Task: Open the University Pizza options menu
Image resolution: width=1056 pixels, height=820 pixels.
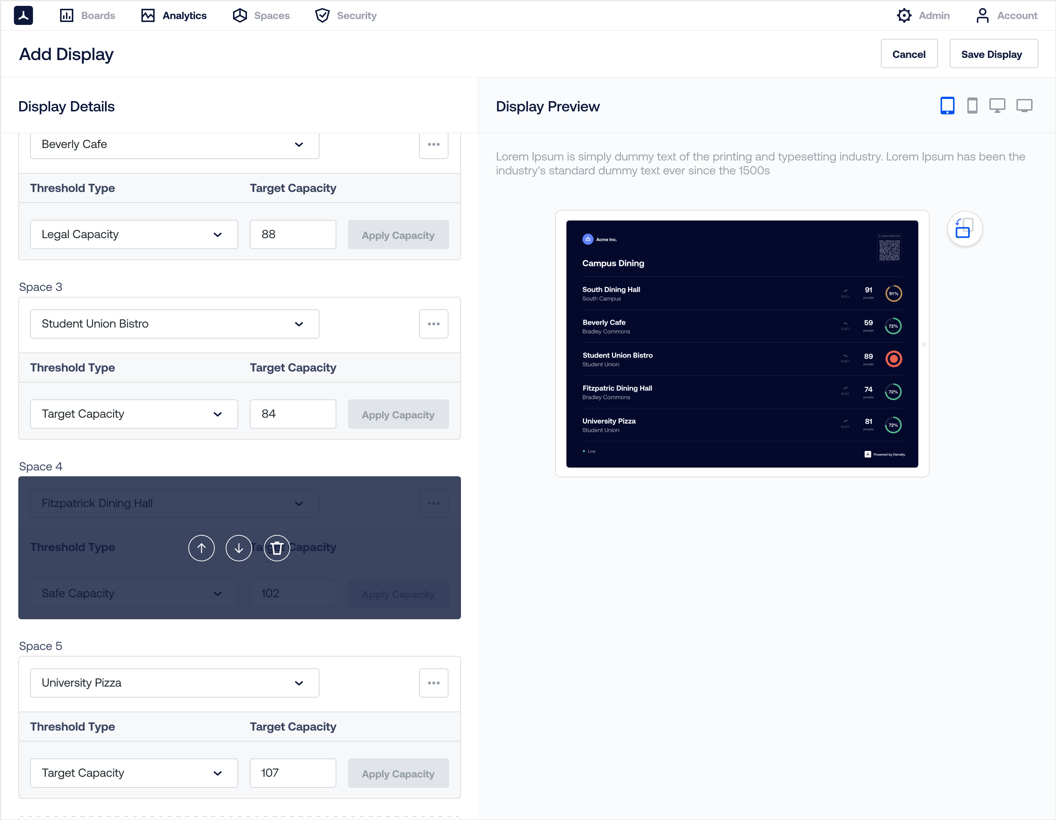Action: (x=433, y=683)
